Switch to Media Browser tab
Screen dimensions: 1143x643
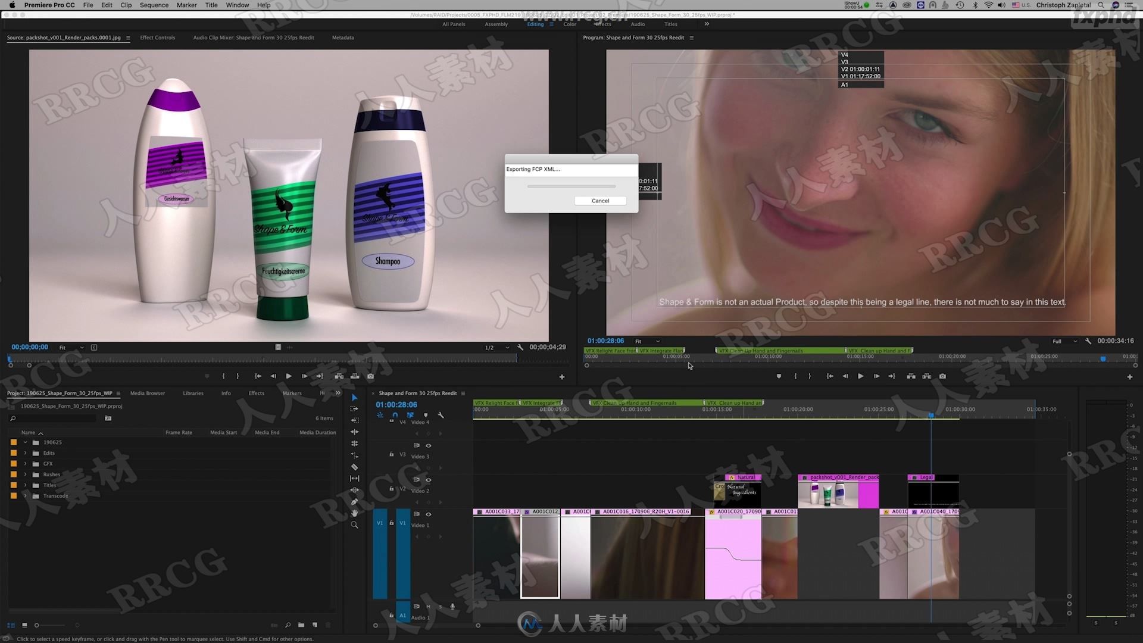[x=148, y=394]
